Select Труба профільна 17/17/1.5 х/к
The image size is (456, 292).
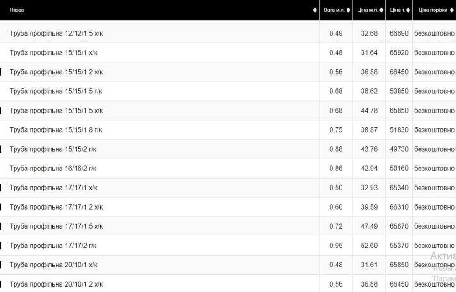click(x=56, y=226)
